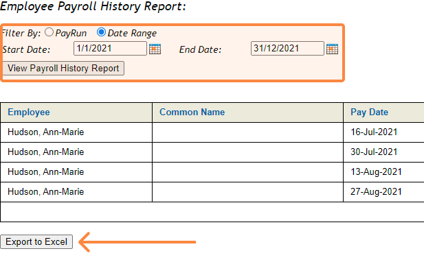Click the Export to Excel button
The image size is (424, 262).
coord(36,241)
